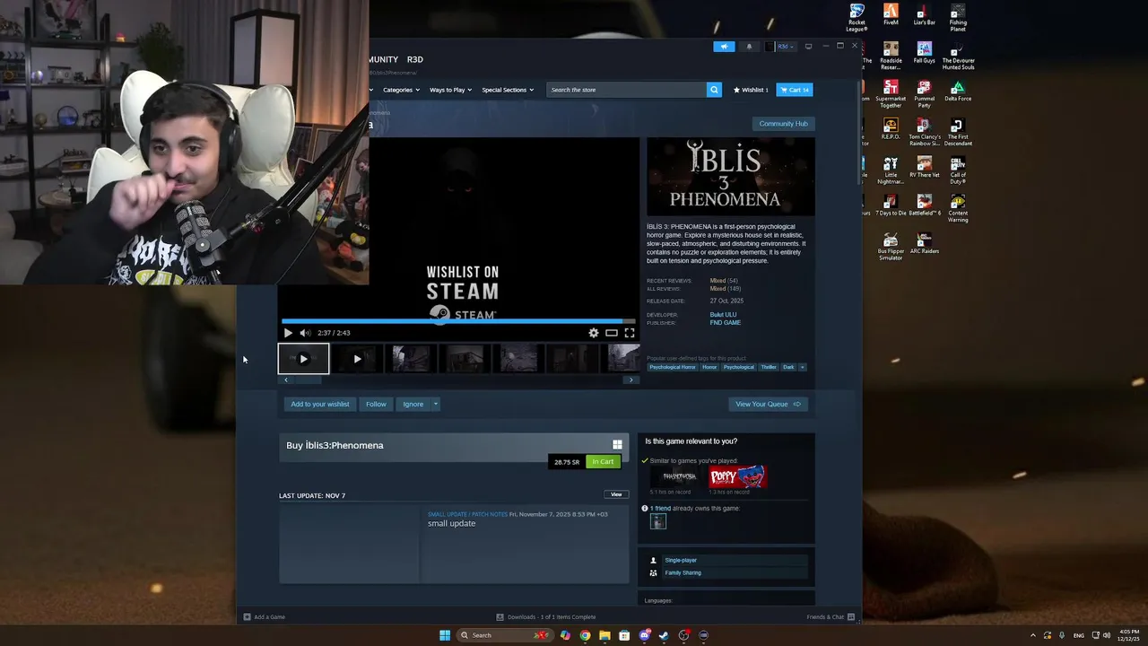Viewport: 1148px width, 646px height.
Task: Open the Tom Clancy's Rainbow Six desktop icon
Action: point(924,132)
